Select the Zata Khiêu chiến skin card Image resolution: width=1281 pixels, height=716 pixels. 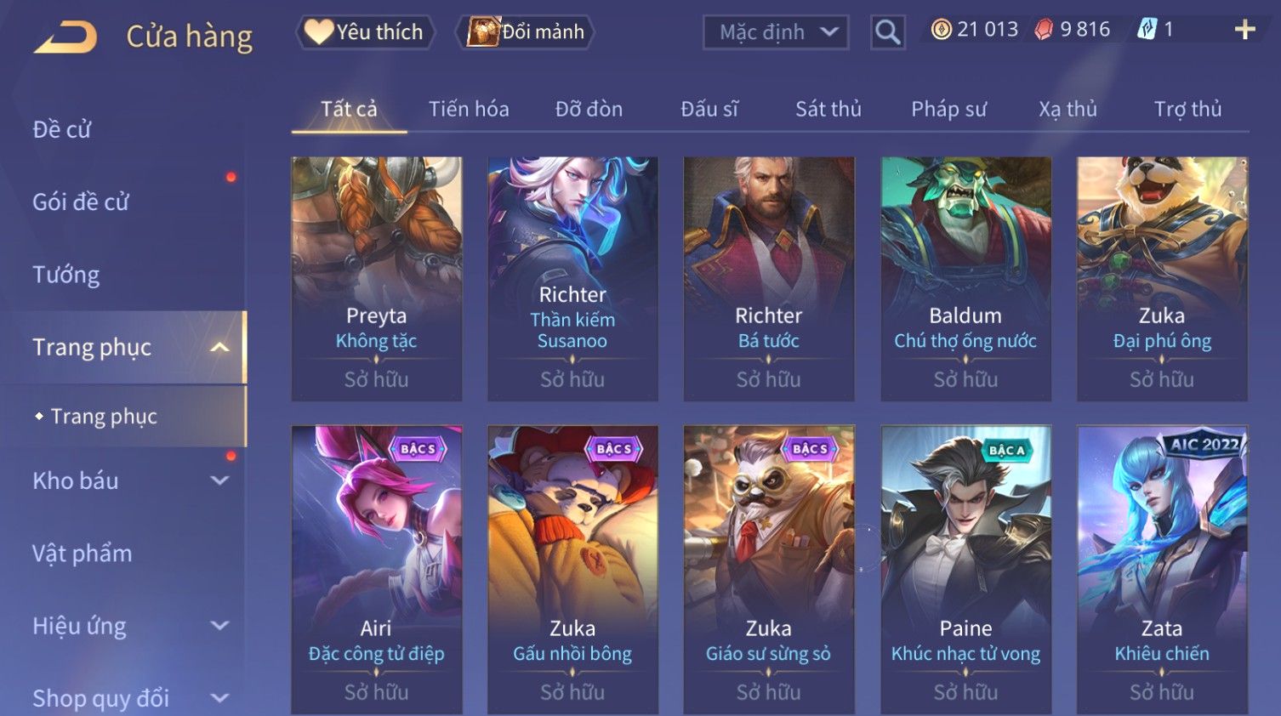pyautogui.click(x=1162, y=570)
